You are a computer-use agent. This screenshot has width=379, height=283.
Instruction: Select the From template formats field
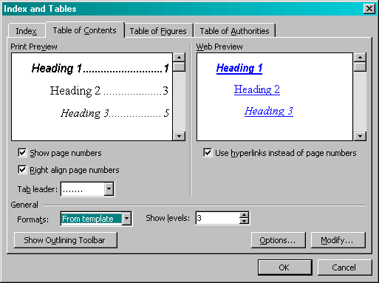(x=92, y=219)
